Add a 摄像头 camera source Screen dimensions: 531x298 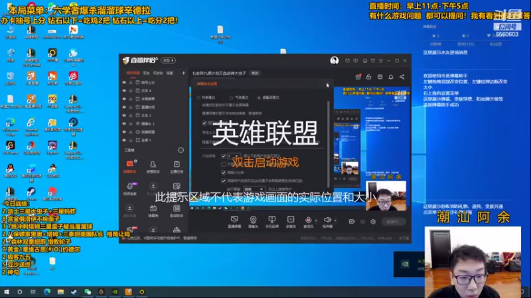pyautogui.click(x=254, y=222)
